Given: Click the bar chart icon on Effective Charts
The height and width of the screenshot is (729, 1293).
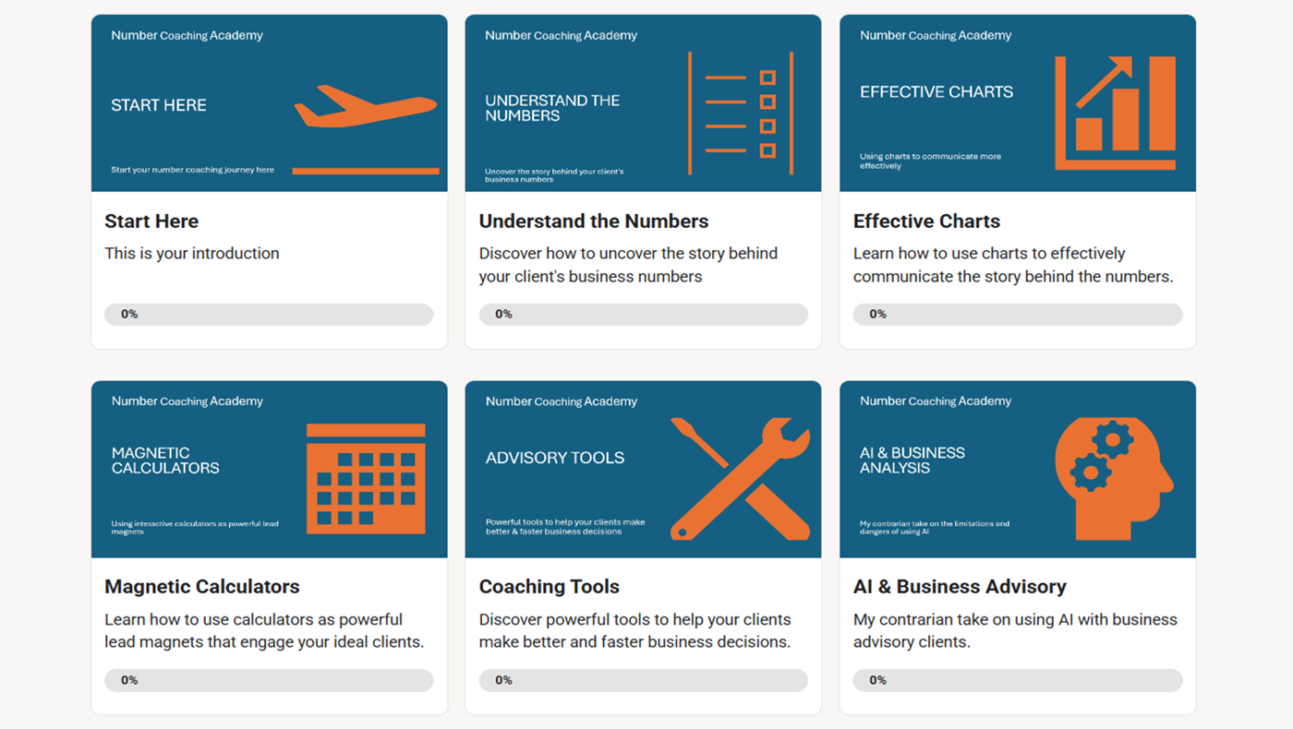Looking at the screenshot, I should [1116, 113].
